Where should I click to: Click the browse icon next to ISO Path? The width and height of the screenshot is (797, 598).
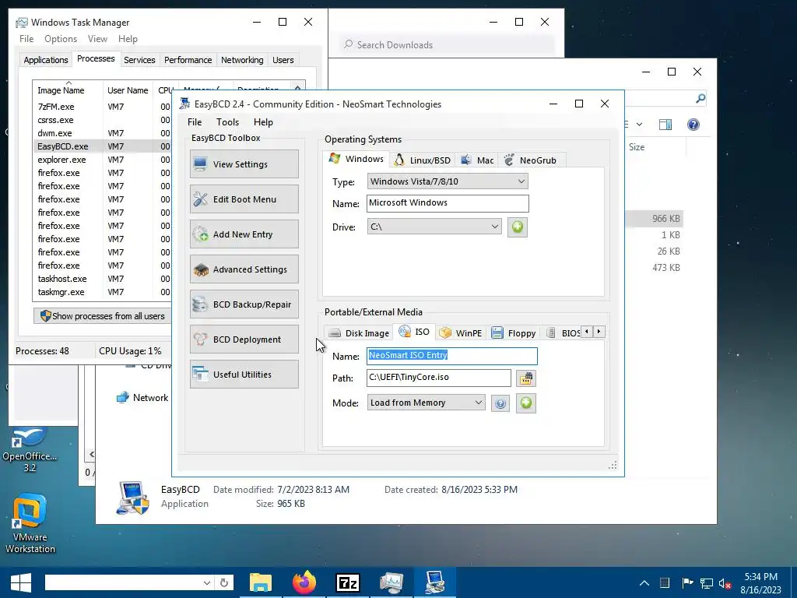tap(526, 378)
